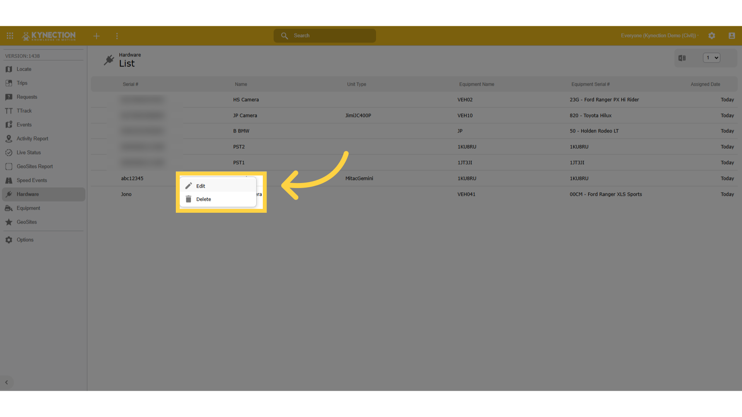
Task: Select Edit in the context menu
Action: [x=218, y=186]
